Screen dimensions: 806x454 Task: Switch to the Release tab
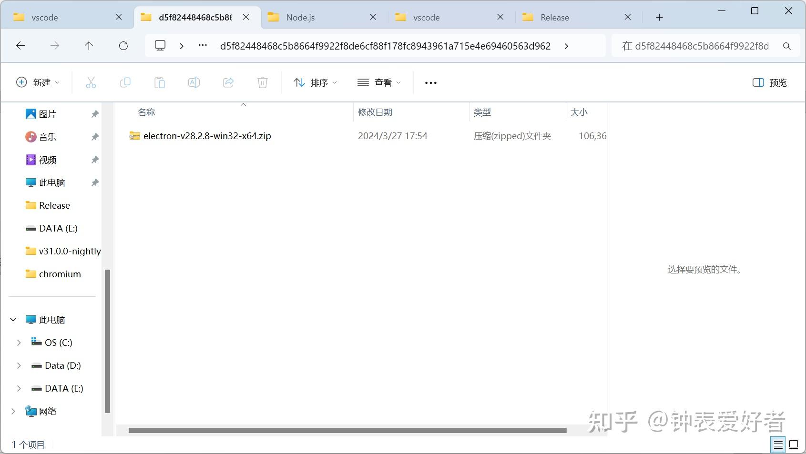tap(554, 17)
